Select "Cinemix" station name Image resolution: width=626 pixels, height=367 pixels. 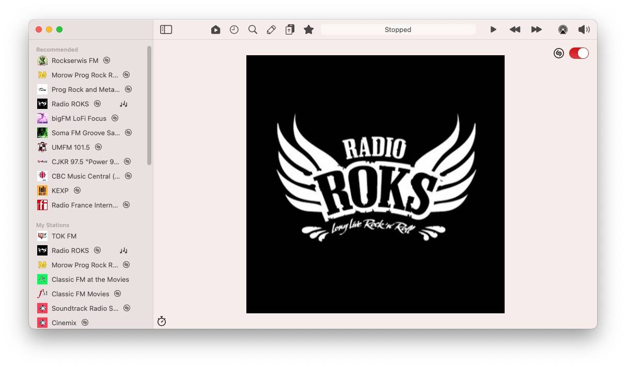tap(64, 323)
